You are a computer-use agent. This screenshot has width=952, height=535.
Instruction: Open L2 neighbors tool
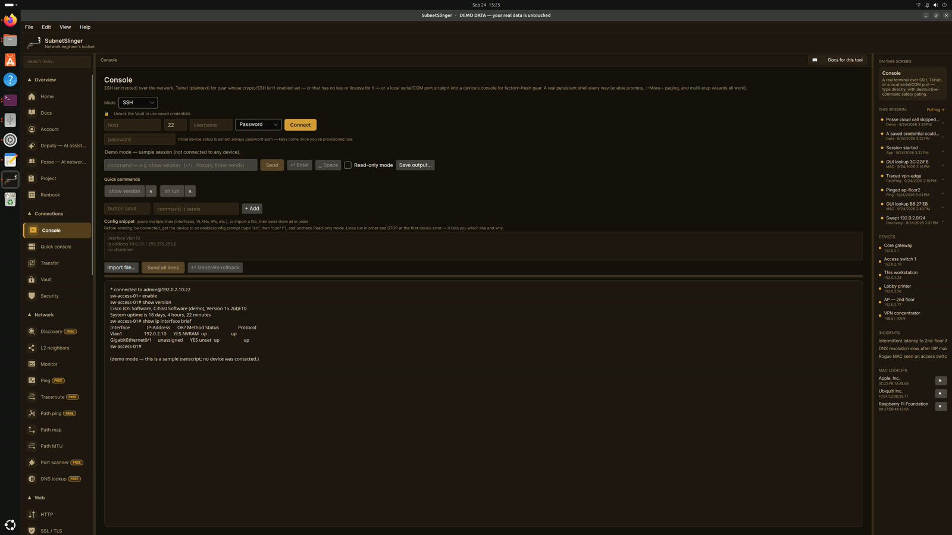[57, 348]
